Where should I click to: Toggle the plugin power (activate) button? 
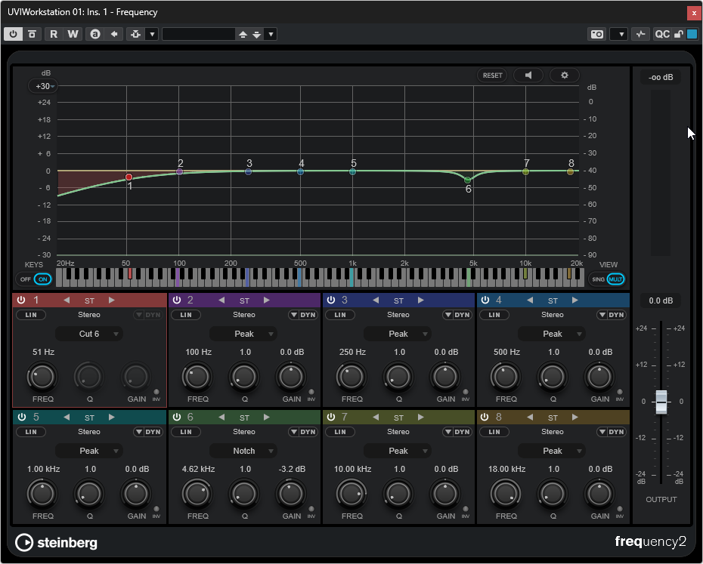click(13, 34)
